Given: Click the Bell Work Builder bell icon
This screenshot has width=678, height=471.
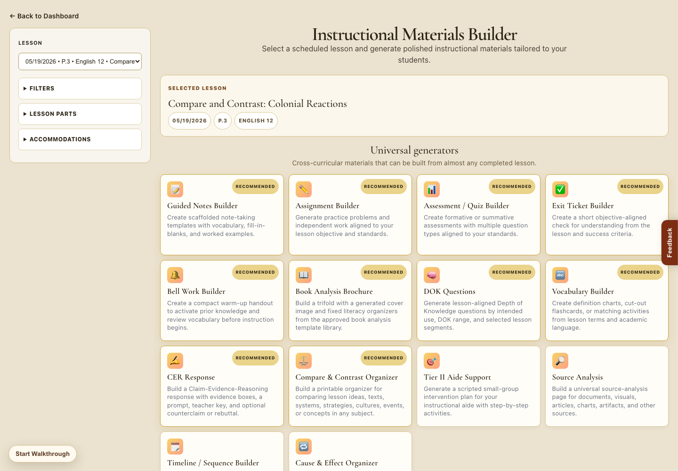Looking at the screenshot, I should click(175, 275).
